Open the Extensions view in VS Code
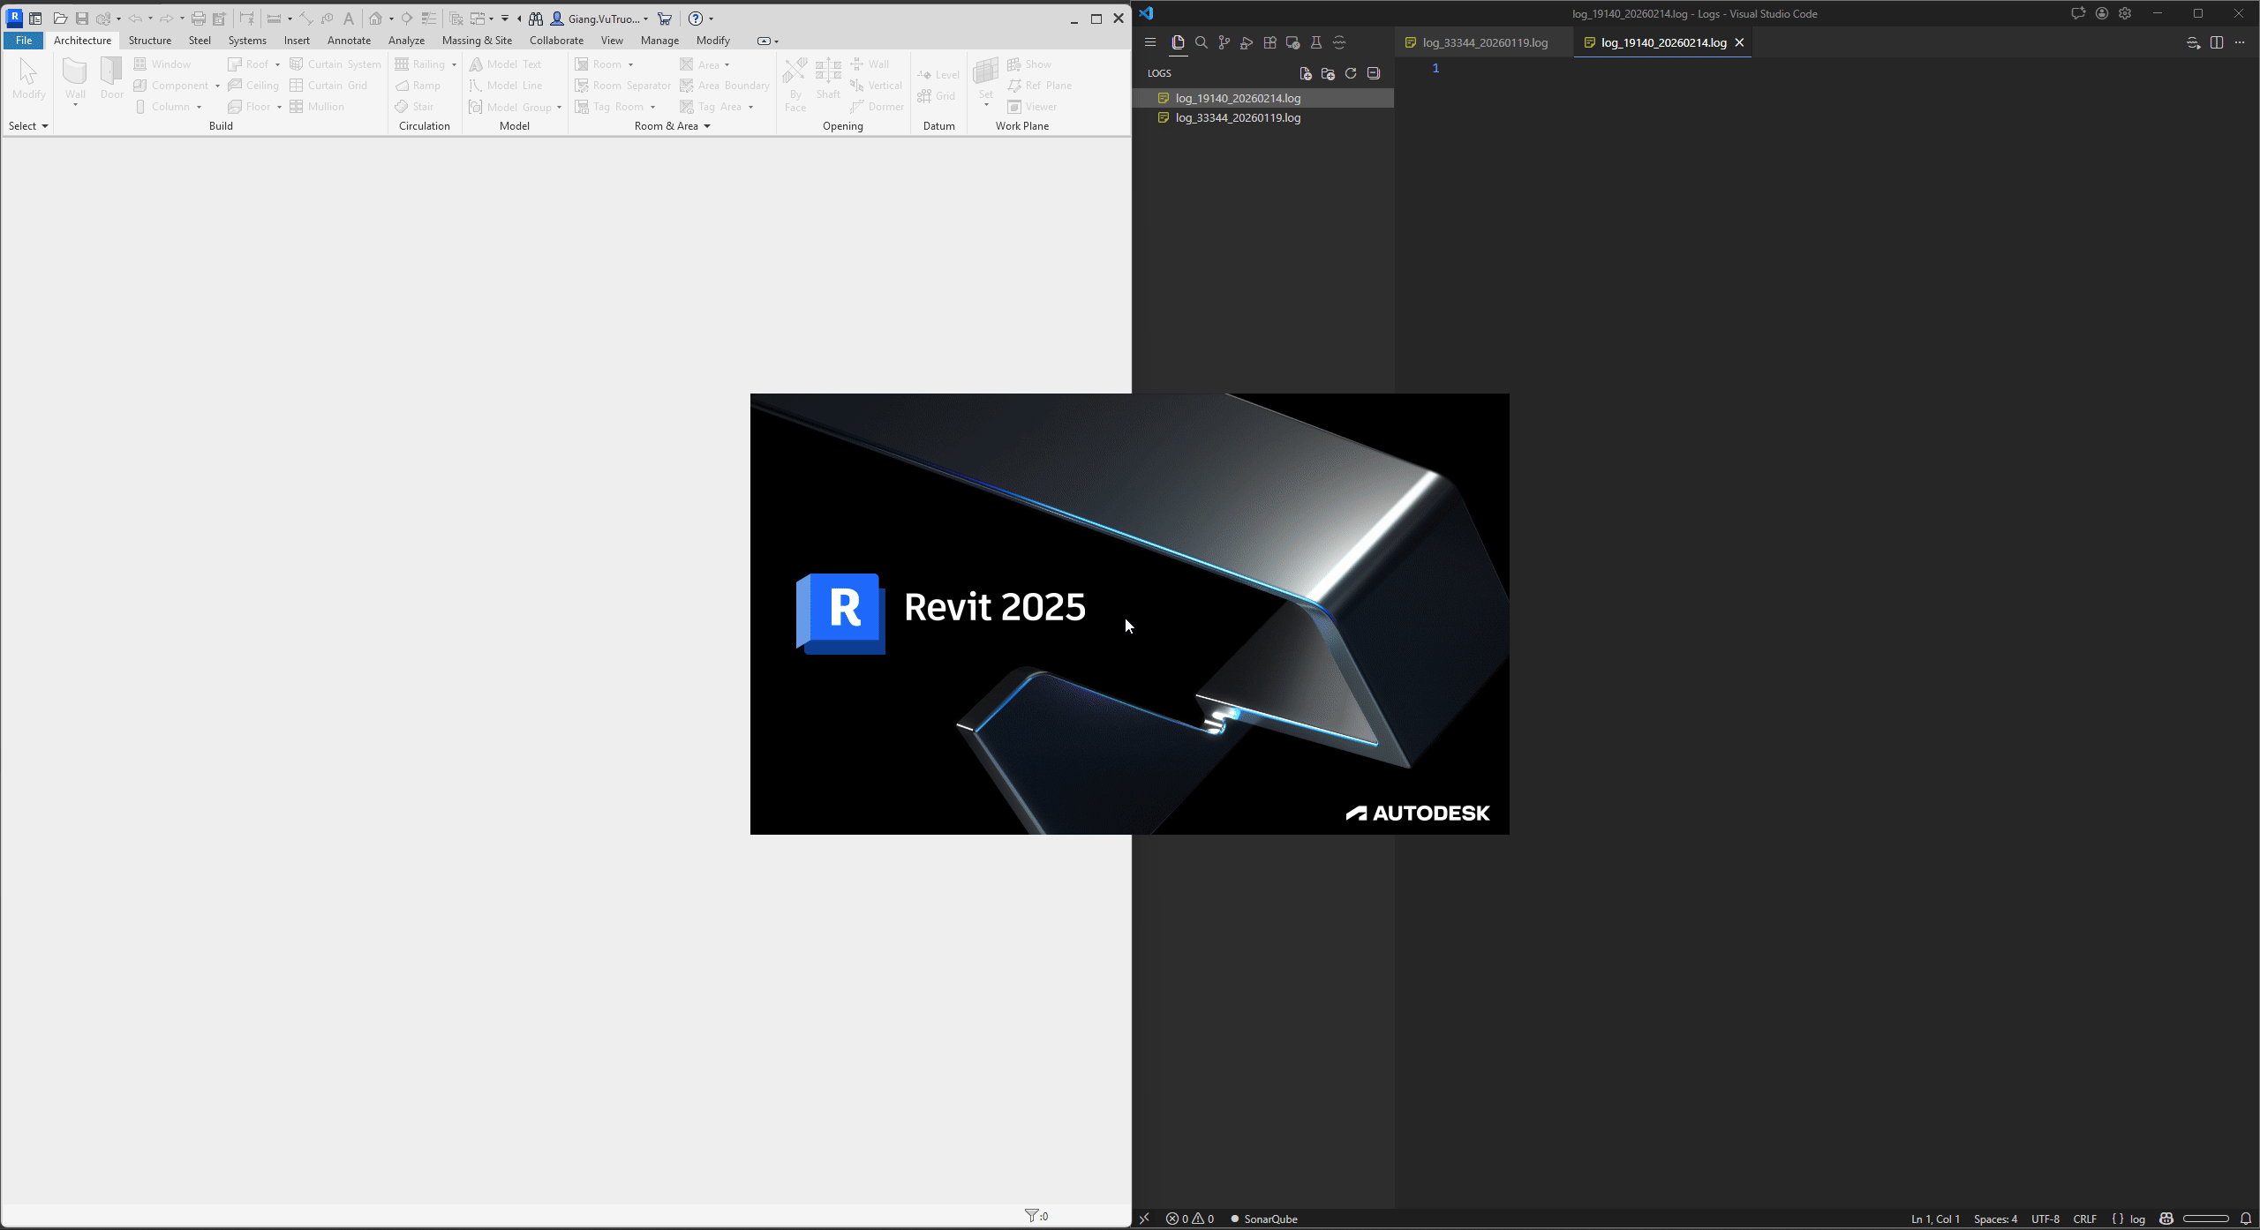The image size is (2260, 1230). coord(1269,42)
